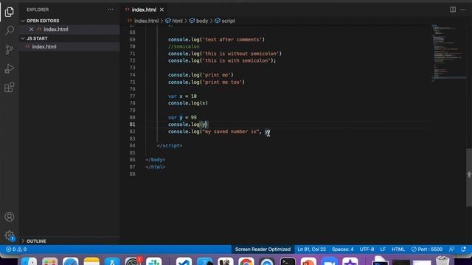Screen dimensions: 472x265
Task: Open Trash from the Dock
Action: (442, 261)
